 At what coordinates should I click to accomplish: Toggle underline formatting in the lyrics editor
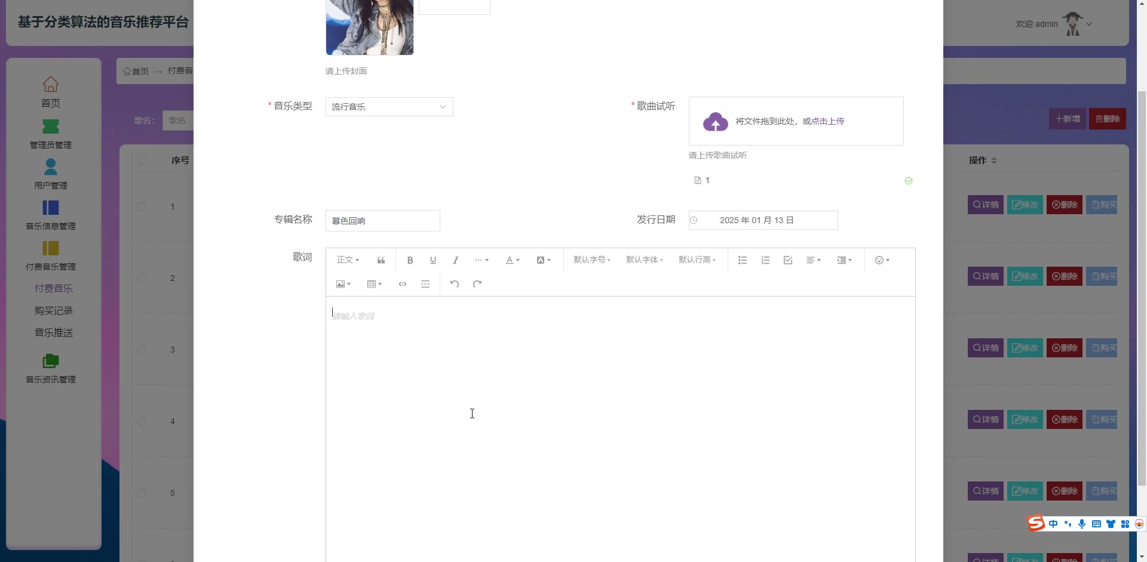coord(433,260)
